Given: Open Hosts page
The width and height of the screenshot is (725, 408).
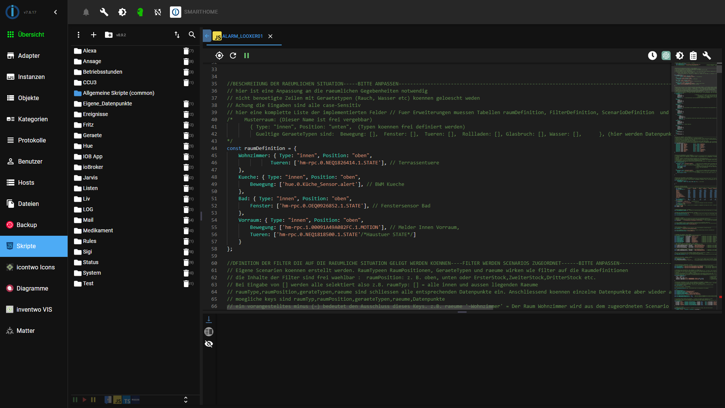Looking at the screenshot, I should [34, 182].
